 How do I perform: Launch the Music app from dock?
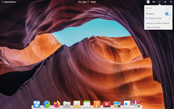pyautogui.click(x=97, y=104)
